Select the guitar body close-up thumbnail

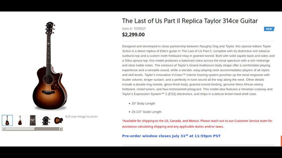[x=58, y=120]
